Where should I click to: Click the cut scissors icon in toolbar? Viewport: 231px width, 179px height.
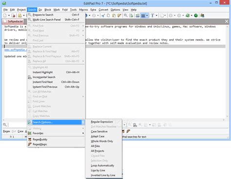click(103, 16)
